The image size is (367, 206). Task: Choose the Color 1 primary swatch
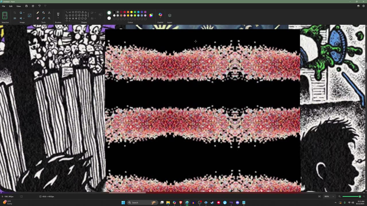[109, 13]
